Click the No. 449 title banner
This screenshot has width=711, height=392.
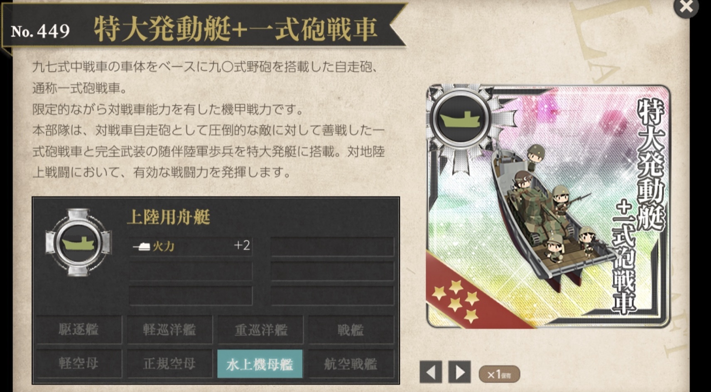(x=203, y=29)
